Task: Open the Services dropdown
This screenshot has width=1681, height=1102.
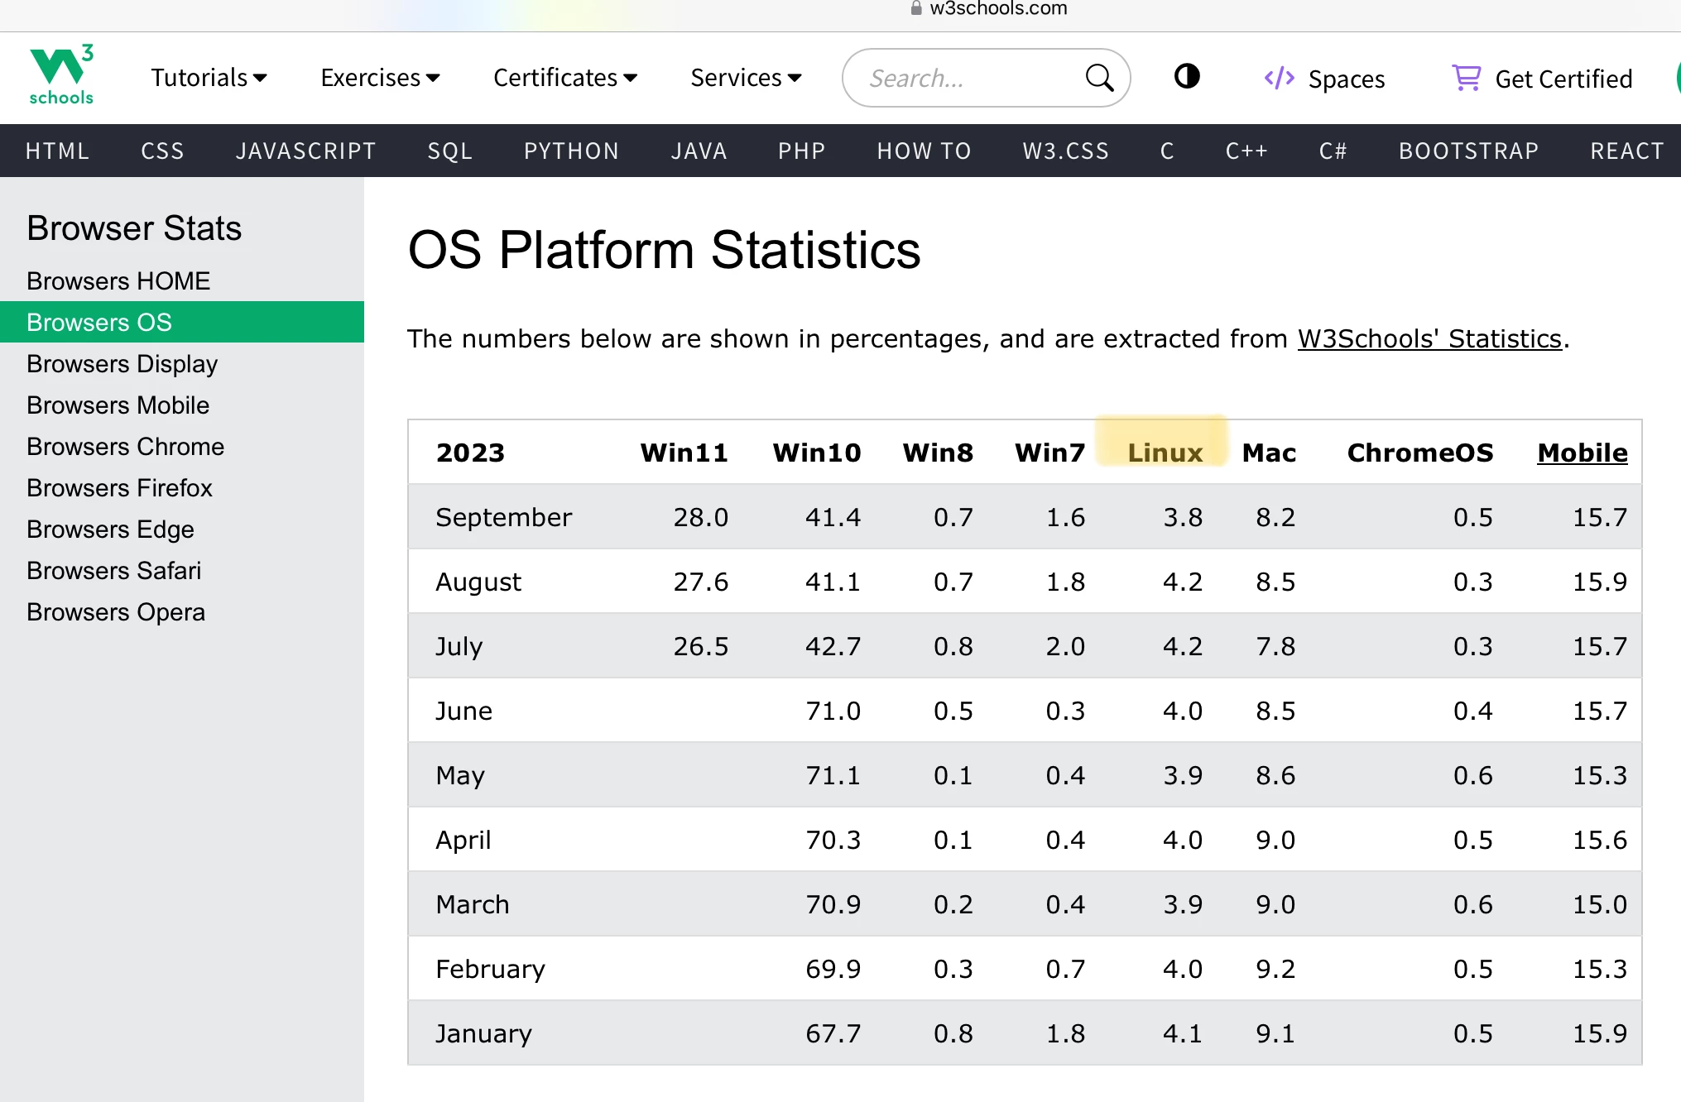Action: 746,78
